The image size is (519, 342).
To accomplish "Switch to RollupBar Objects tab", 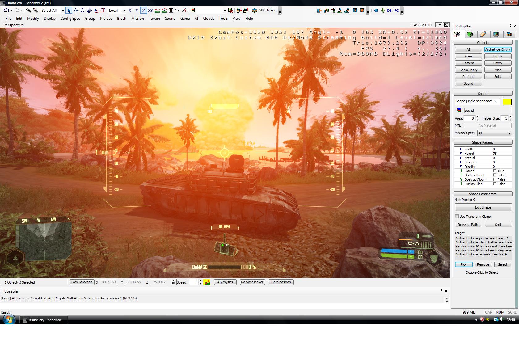I will pyautogui.click(x=457, y=34).
